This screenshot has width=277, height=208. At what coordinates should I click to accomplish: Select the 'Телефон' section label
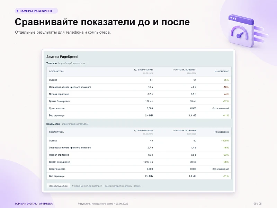(x=52, y=63)
